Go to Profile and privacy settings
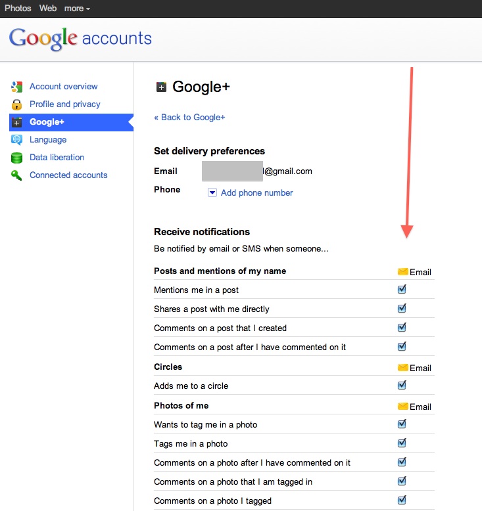Screen dimensions: 482x511 [64, 104]
